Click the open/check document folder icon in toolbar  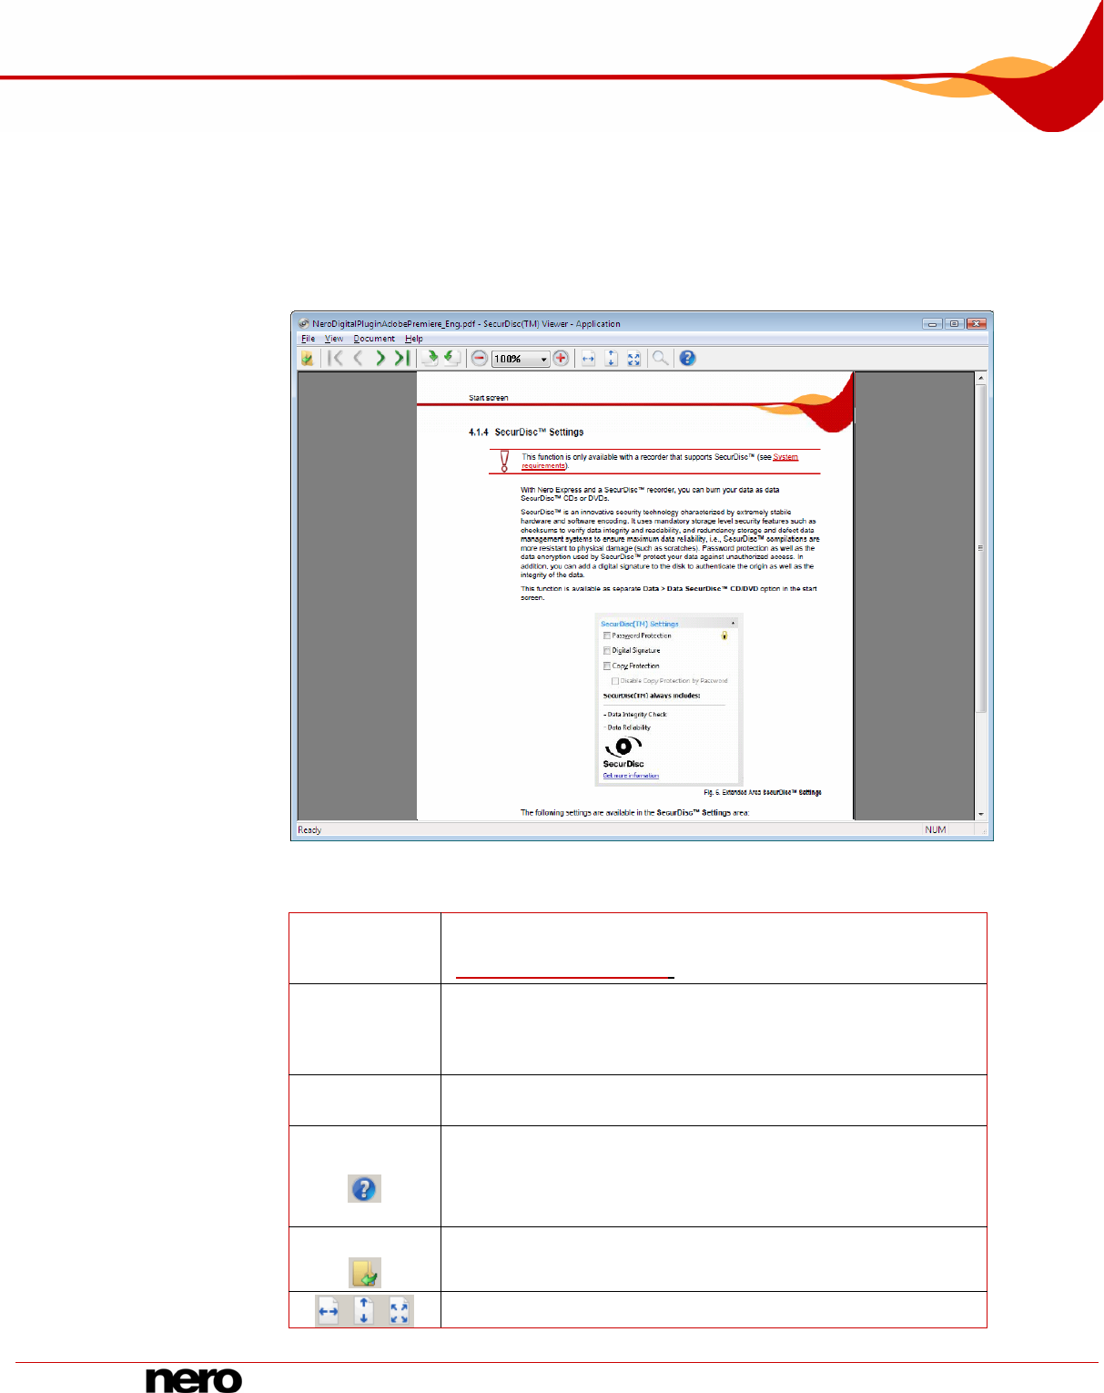[308, 359]
